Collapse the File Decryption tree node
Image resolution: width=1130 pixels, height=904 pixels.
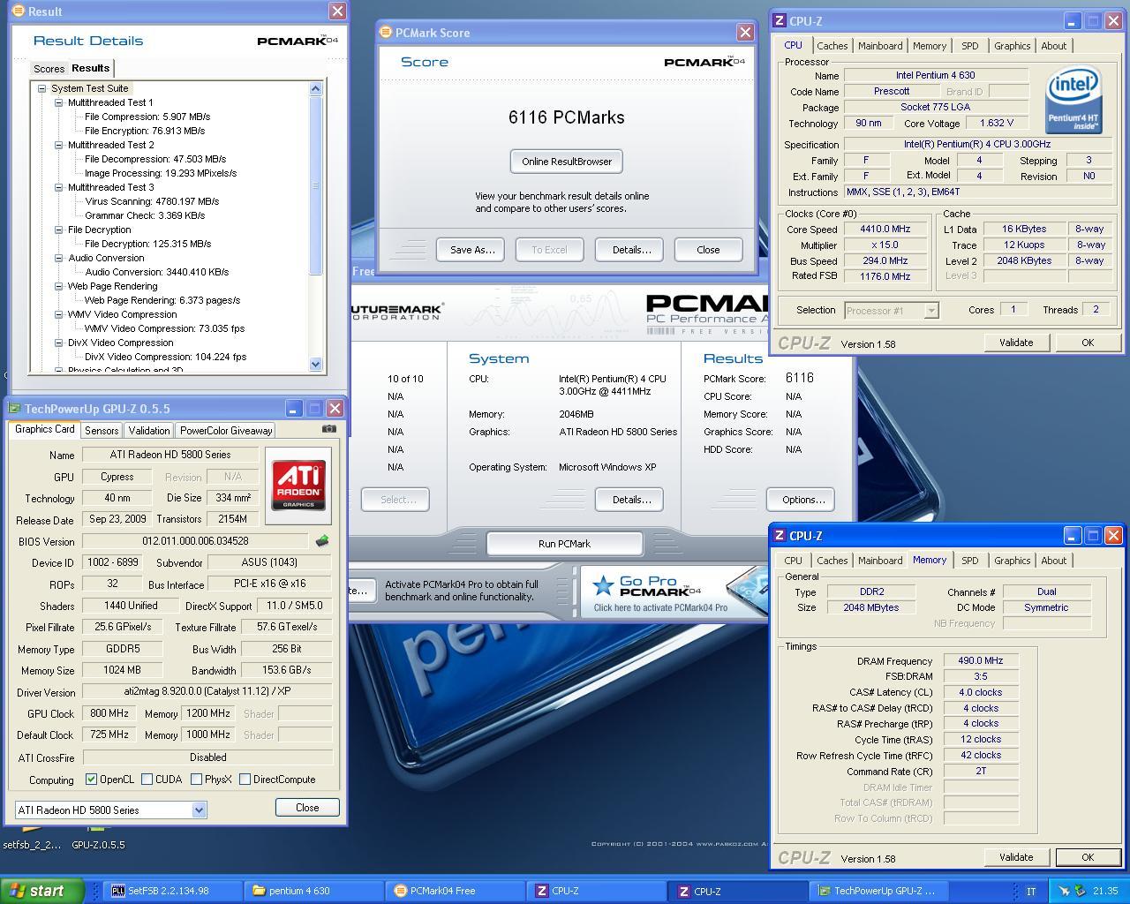59,230
